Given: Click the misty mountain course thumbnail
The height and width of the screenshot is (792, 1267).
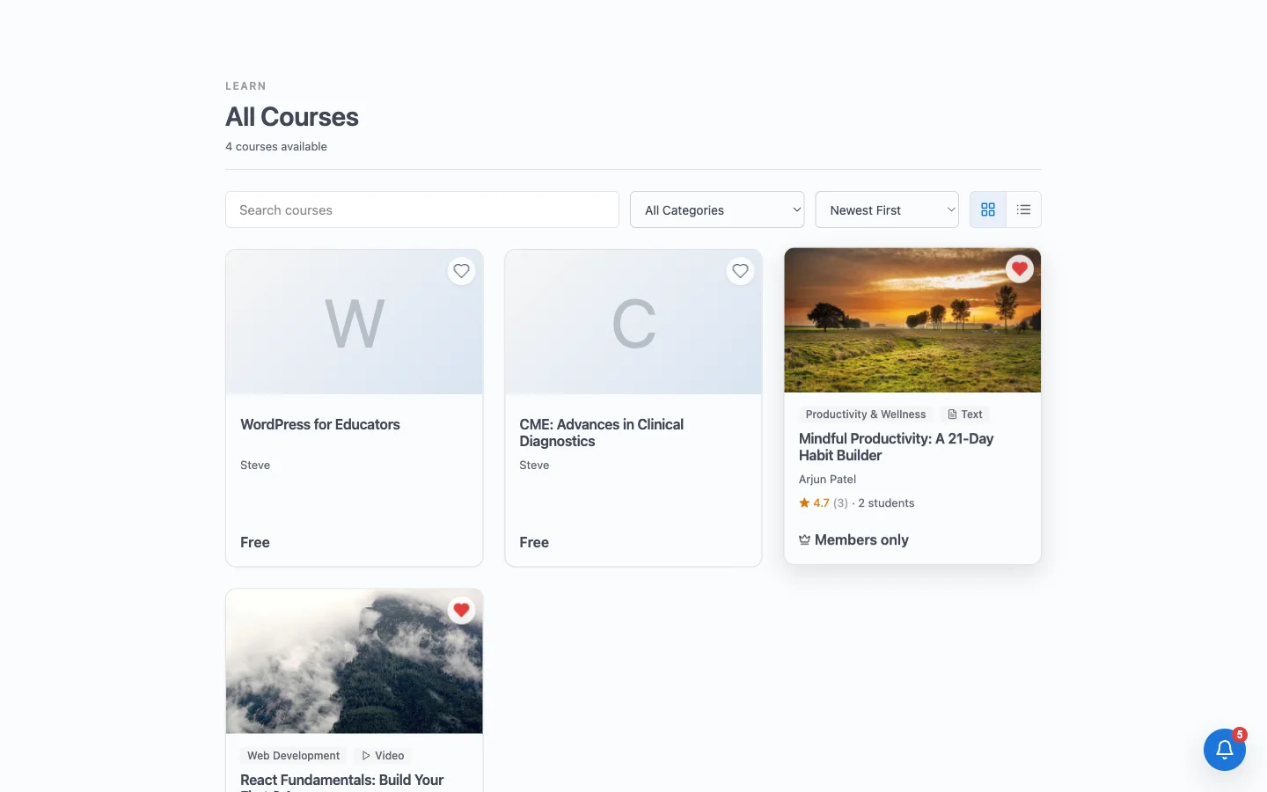Looking at the screenshot, I should pos(355,661).
